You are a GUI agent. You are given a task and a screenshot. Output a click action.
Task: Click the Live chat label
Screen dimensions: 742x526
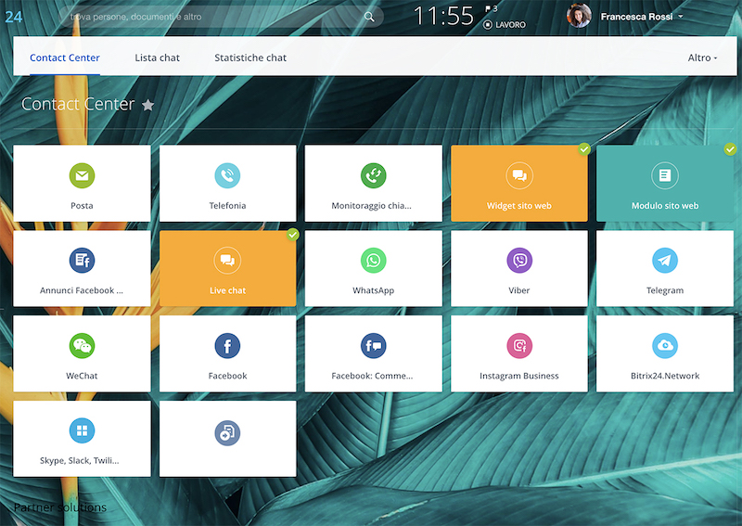[x=227, y=290]
